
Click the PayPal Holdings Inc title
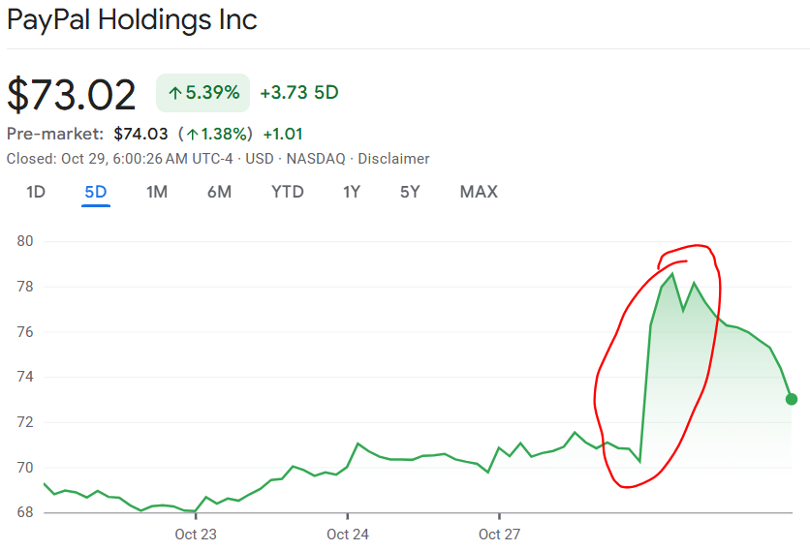coord(133,19)
